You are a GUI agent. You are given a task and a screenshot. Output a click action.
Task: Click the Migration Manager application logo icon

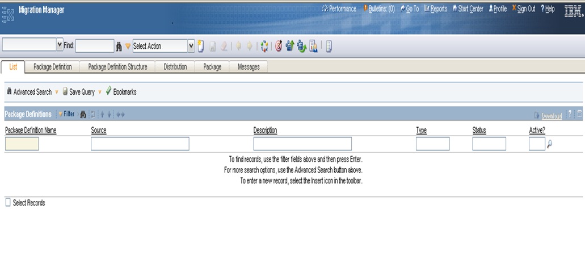8,15
